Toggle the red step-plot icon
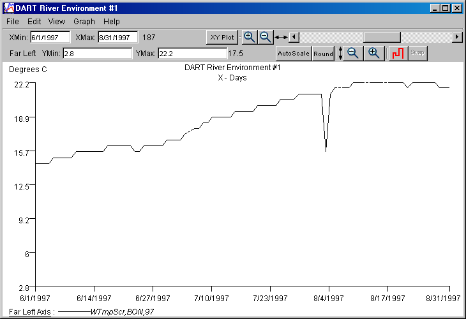 398,54
